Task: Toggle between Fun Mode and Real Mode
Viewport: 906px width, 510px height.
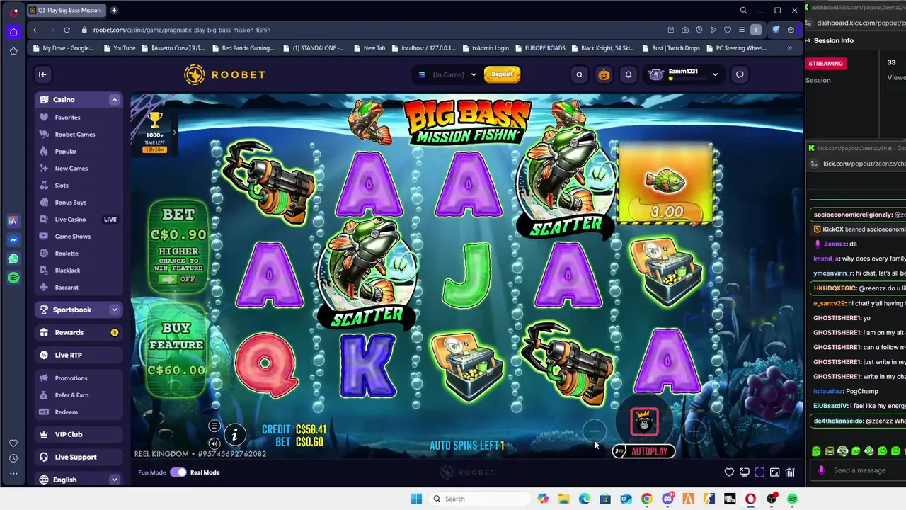Action: coord(178,472)
